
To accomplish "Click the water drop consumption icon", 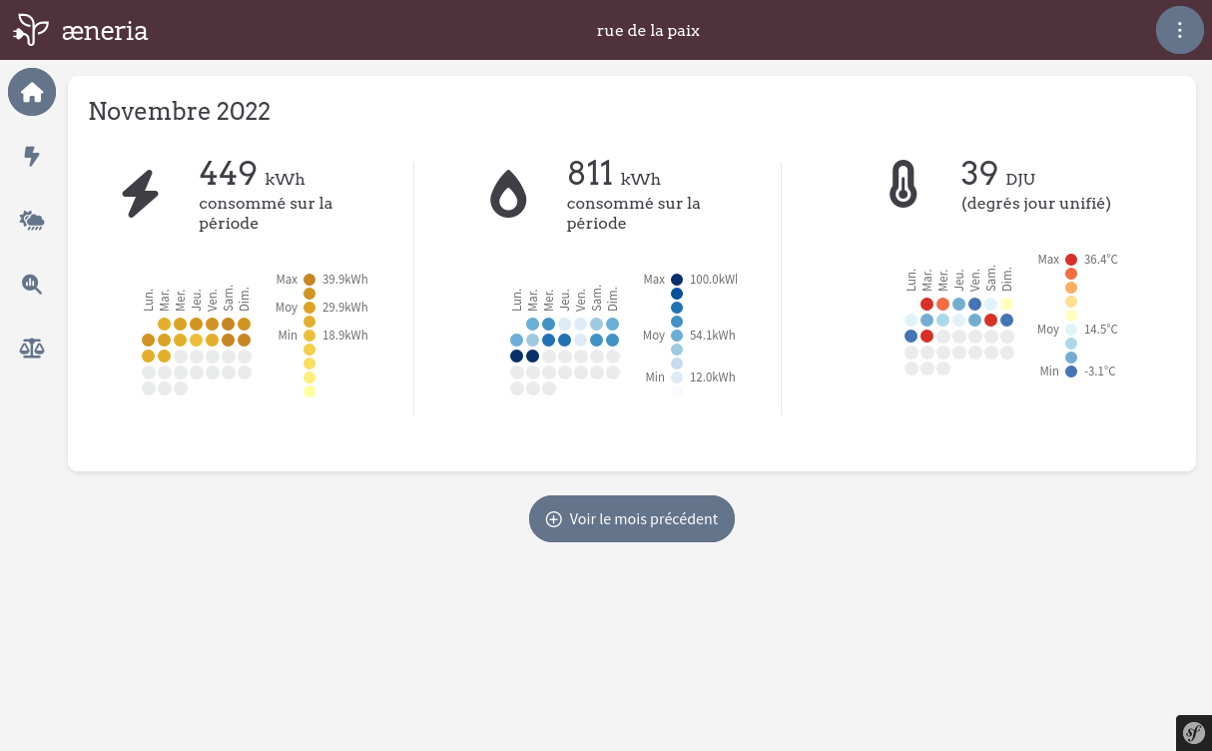I will coord(508,194).
